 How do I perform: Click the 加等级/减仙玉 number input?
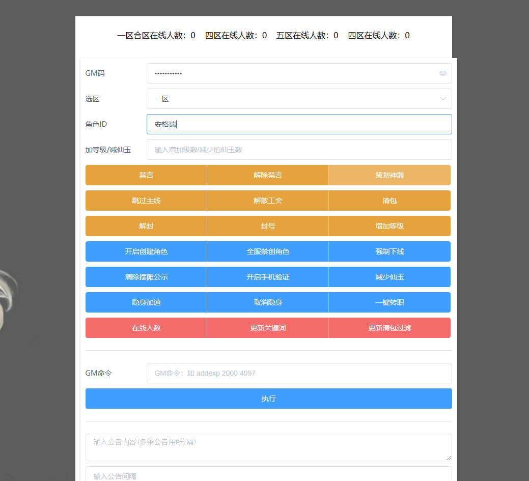pyautogui.click(x=299, y=150)
